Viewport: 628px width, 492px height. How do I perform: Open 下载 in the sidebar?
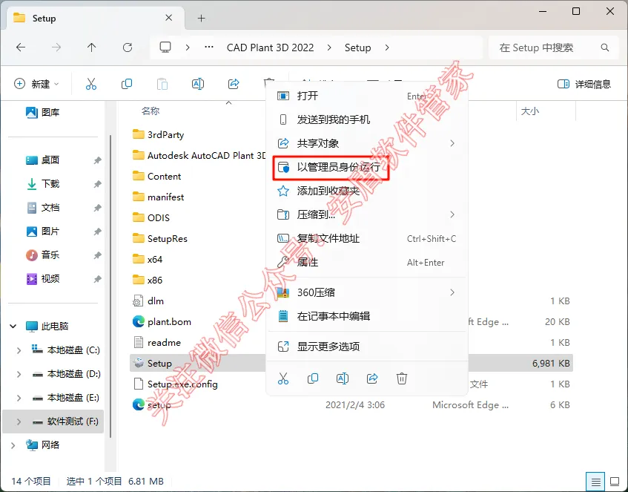click(43, 183)
